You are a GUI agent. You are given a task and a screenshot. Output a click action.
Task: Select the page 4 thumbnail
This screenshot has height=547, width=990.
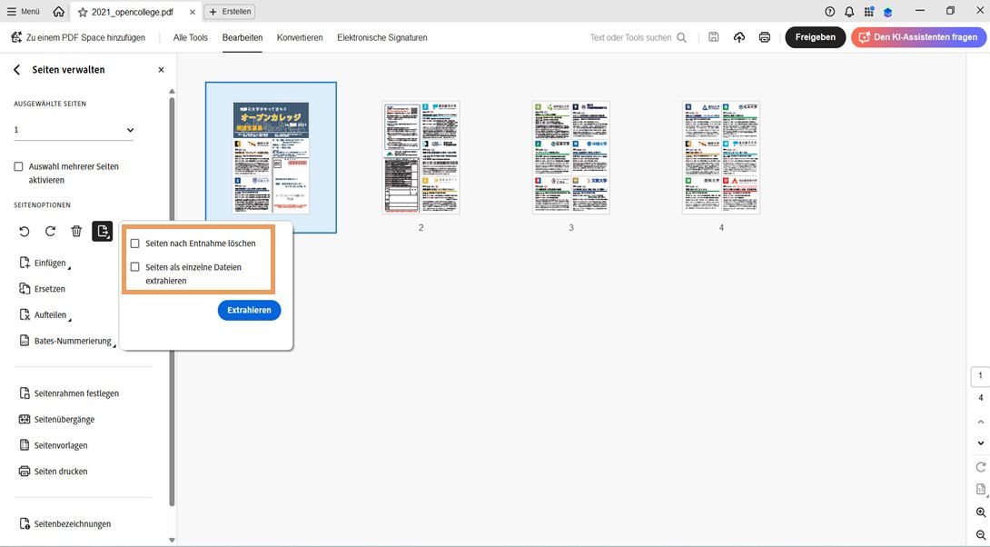tap(721, 157)
